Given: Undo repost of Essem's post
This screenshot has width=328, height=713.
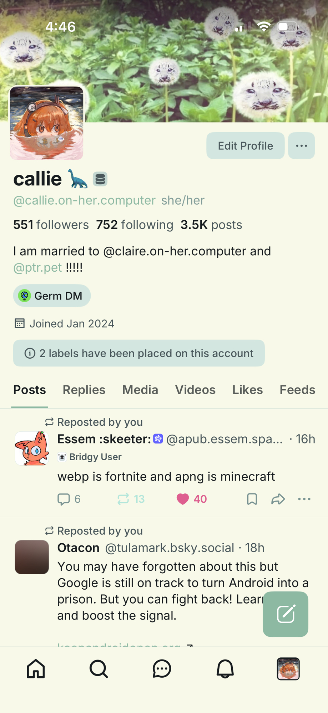Looking at the screenshot, I should tap(123, 499).
